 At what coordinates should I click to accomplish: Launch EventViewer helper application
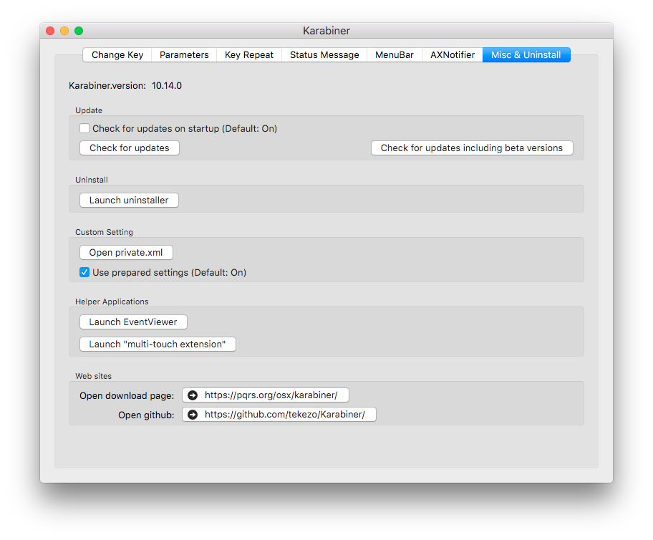tap(133, 322)
